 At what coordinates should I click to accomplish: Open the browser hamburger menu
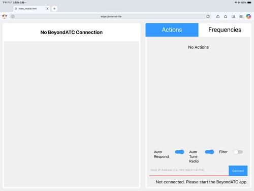241,16
